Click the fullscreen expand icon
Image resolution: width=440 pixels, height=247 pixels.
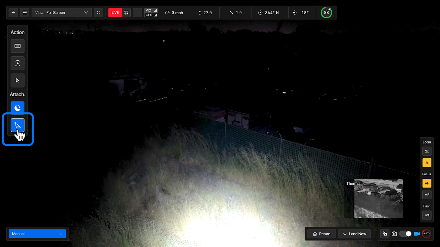[x=98, y=13]
